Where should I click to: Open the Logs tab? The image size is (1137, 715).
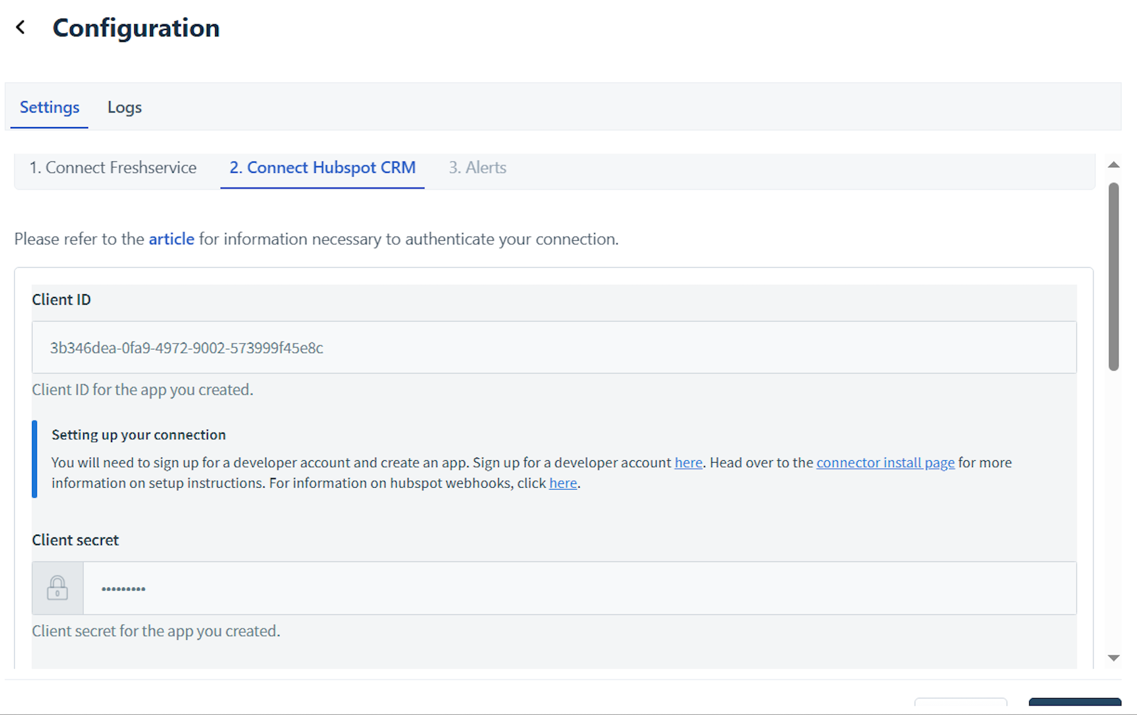[125, 107]
